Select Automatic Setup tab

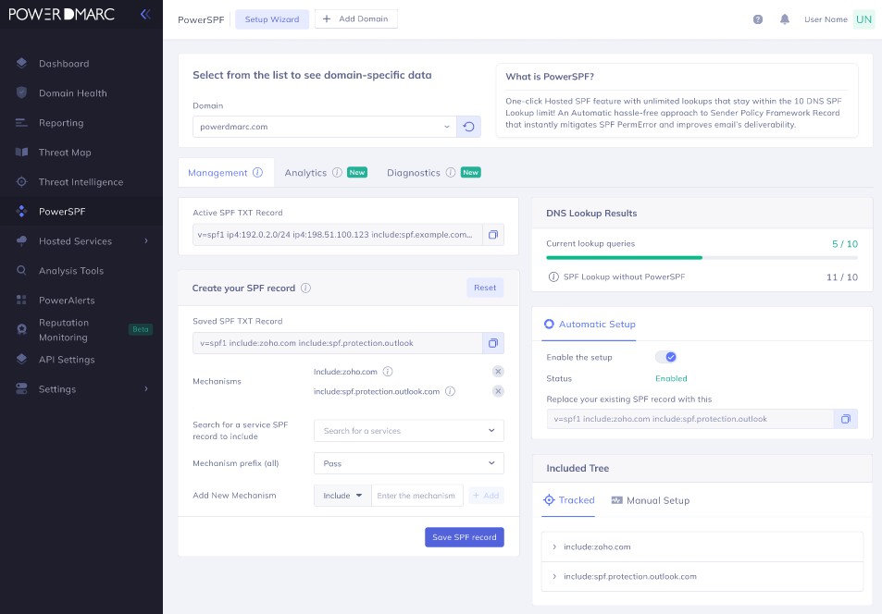(x=590, y=324)
